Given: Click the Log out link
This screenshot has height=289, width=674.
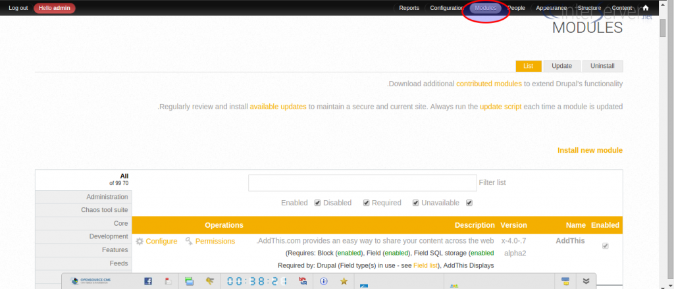Looking at the screenshot, I should (18, 8).
